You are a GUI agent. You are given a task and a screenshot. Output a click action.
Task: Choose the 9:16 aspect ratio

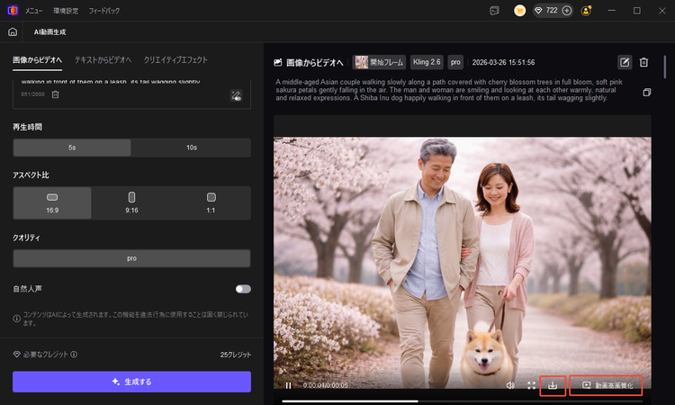click(x=131, y=202)
